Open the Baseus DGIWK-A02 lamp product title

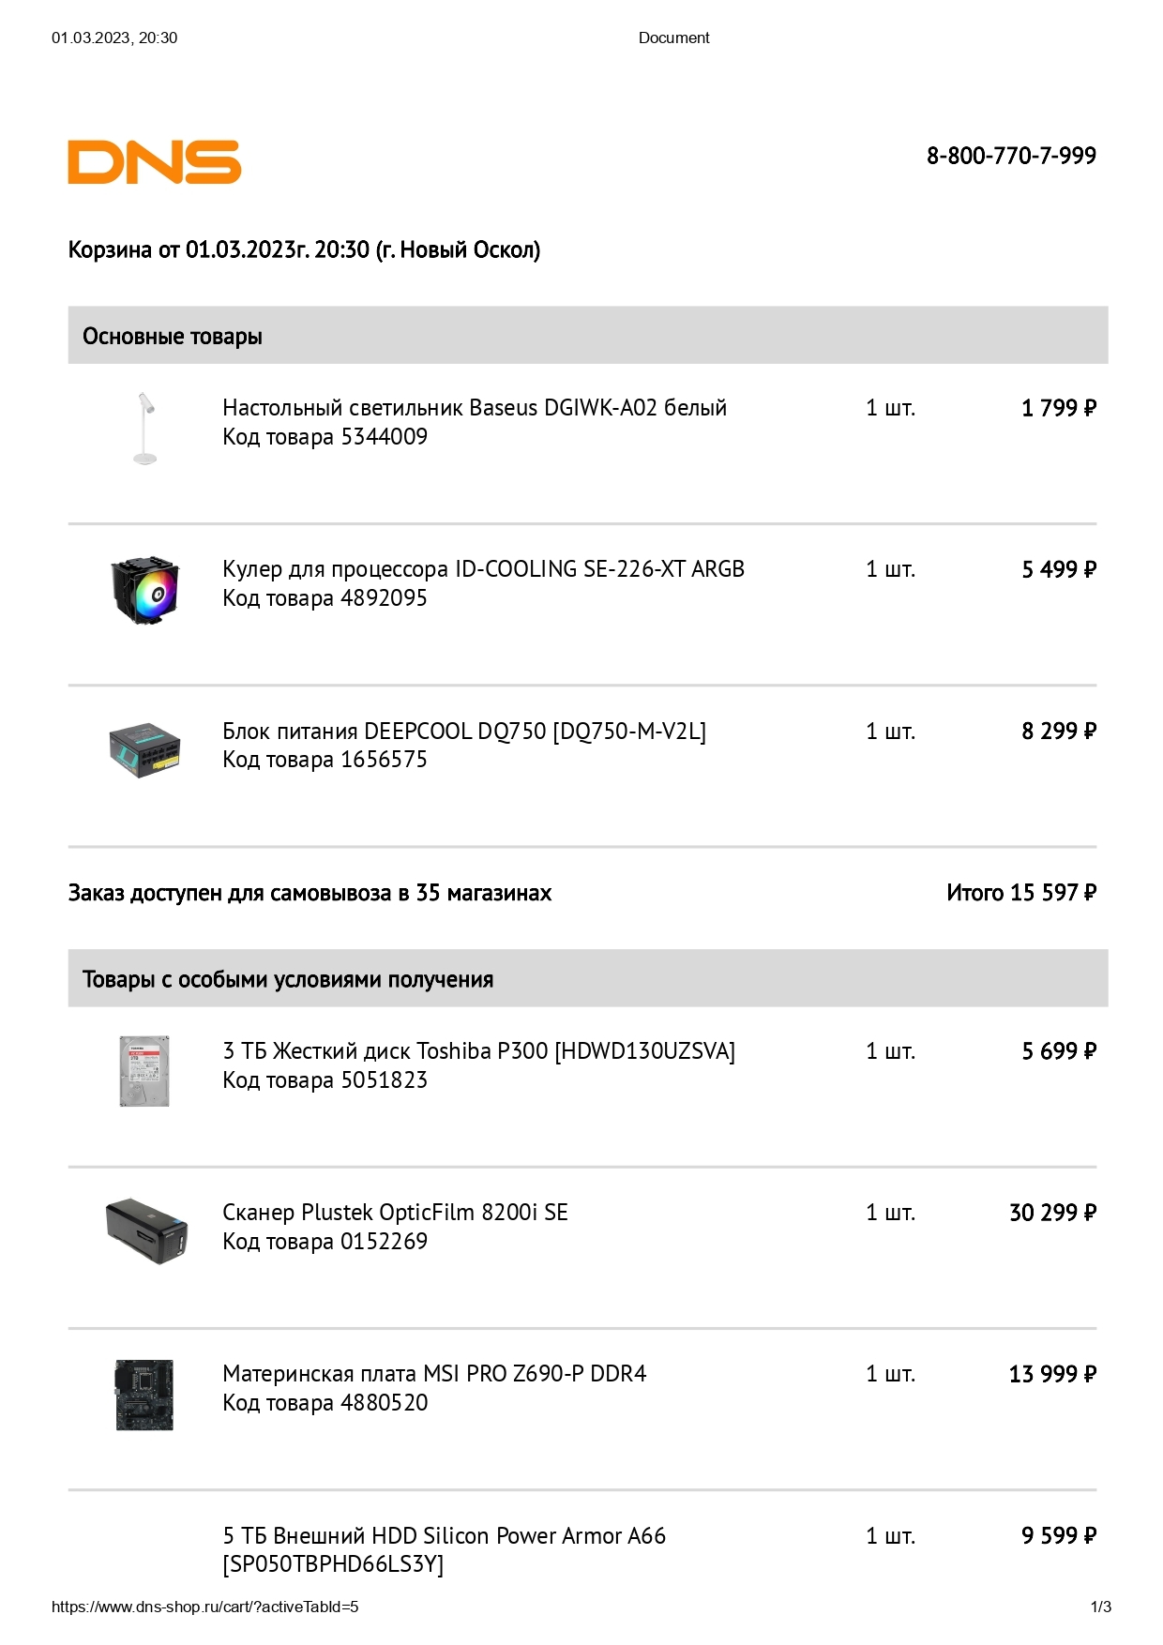pyautogui.click(x=475, y=408)
